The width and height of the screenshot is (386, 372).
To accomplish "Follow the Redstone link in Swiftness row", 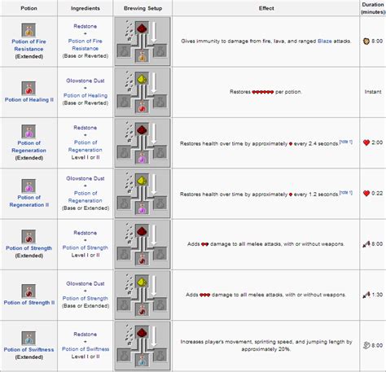I will point(86,335).
